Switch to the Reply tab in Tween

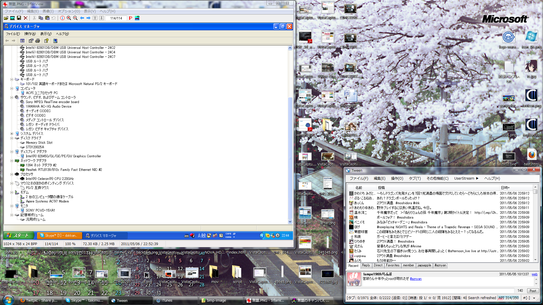tap(366, 265)
